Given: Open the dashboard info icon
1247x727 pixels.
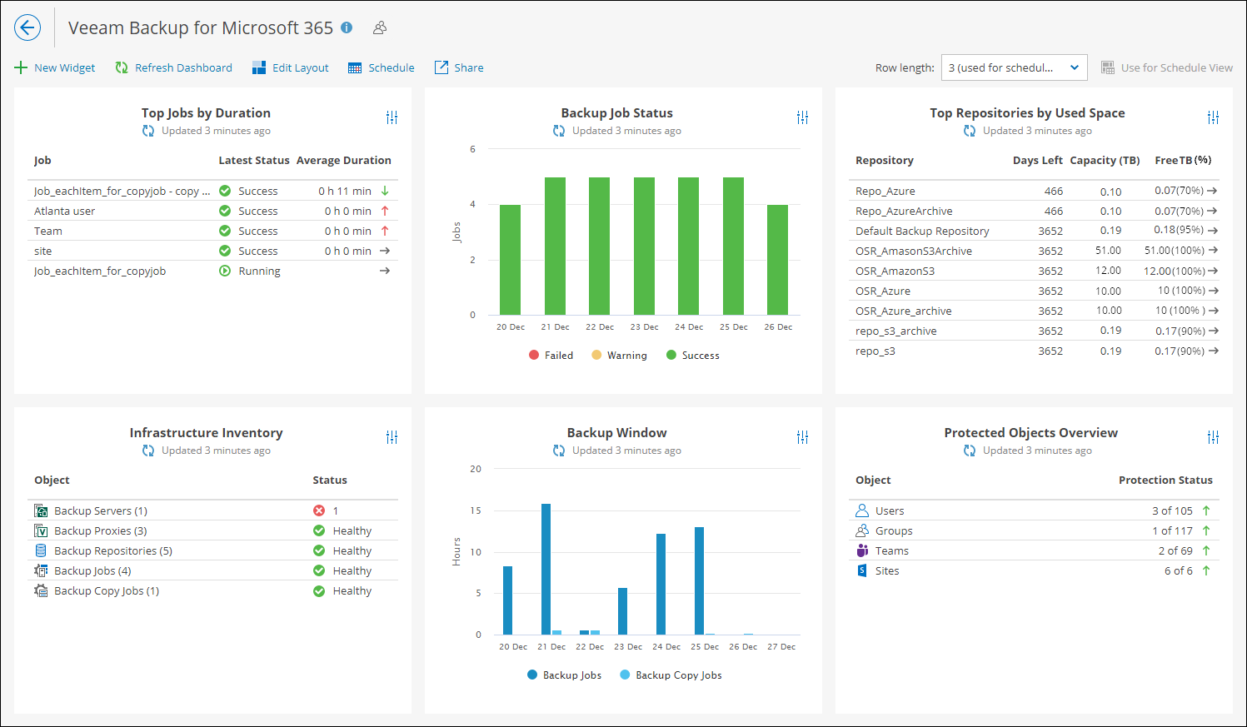Looking at the screenshot, I should [347, 27].
